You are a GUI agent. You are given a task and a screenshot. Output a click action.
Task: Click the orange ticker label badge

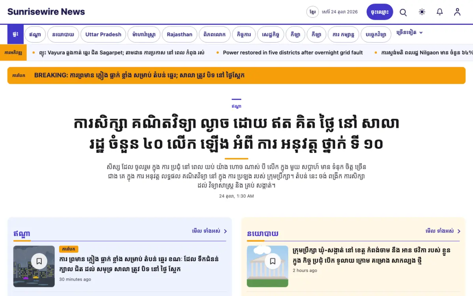pyautogui.click(x=13, y=52)
